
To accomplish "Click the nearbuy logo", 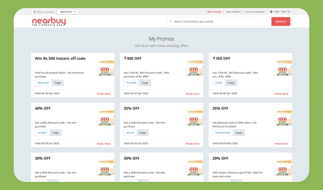I will (x=49, y=21).
